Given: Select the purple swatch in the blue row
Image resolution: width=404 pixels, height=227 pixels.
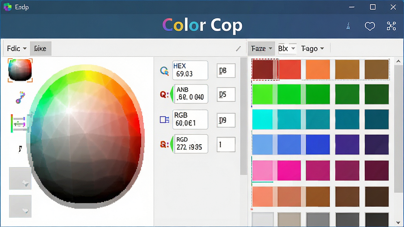Looking at the screenshot, I should coord(347,145).
